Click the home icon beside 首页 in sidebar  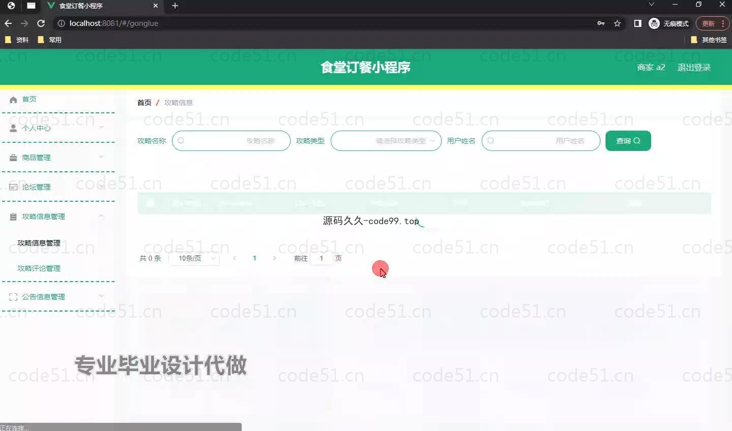(x=13, y=100)
